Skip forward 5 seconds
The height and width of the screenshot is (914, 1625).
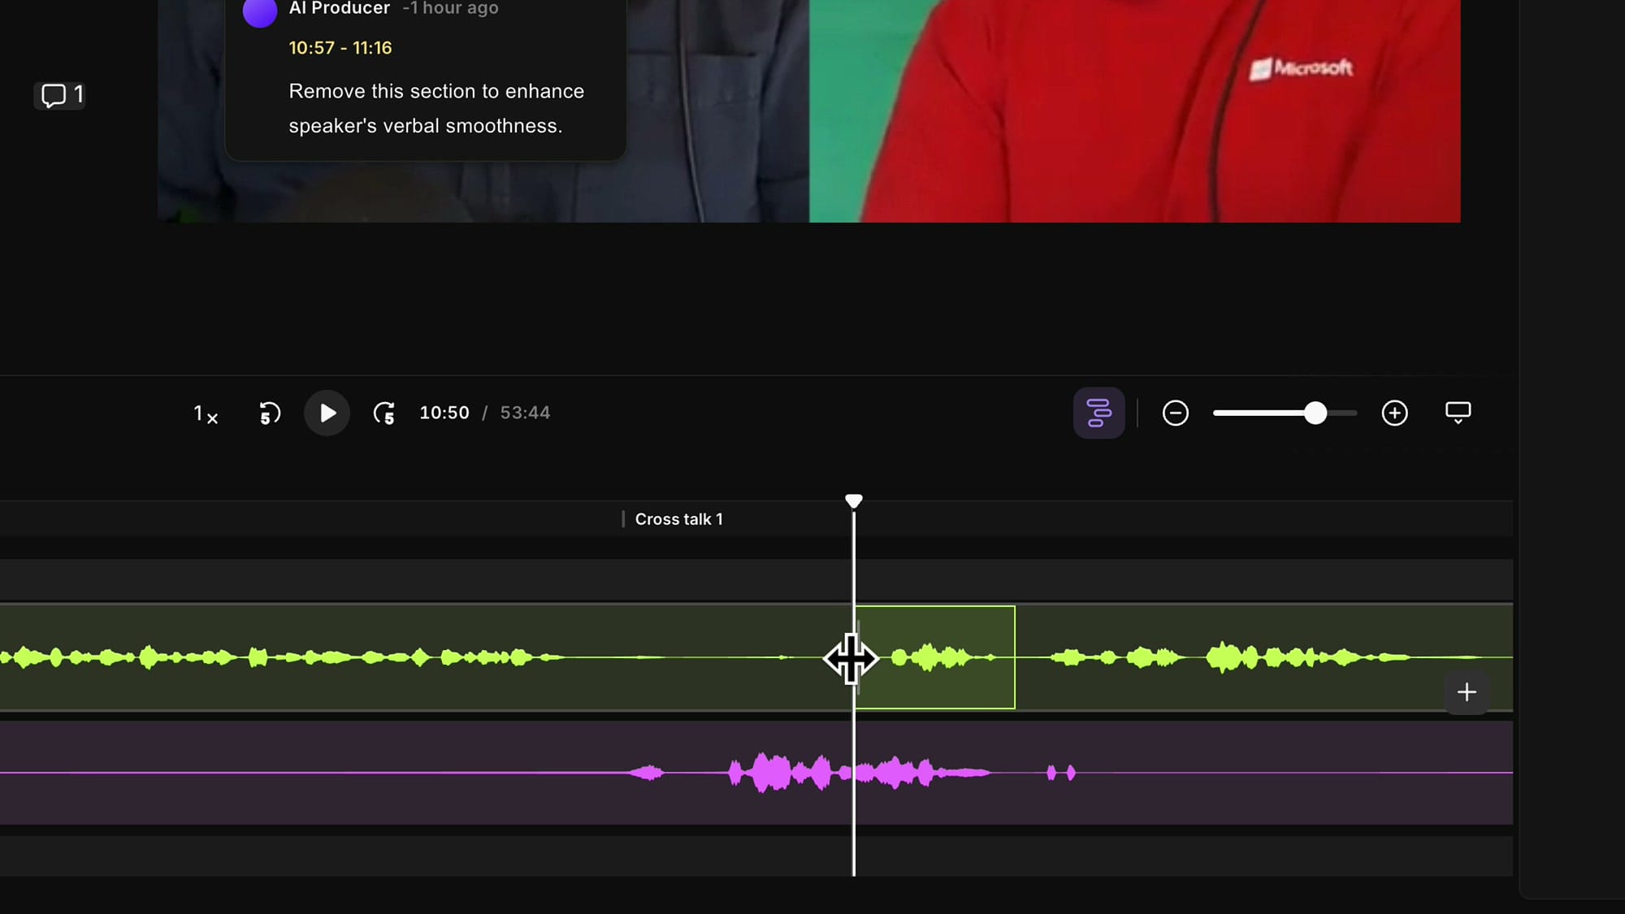pos(384,414)
